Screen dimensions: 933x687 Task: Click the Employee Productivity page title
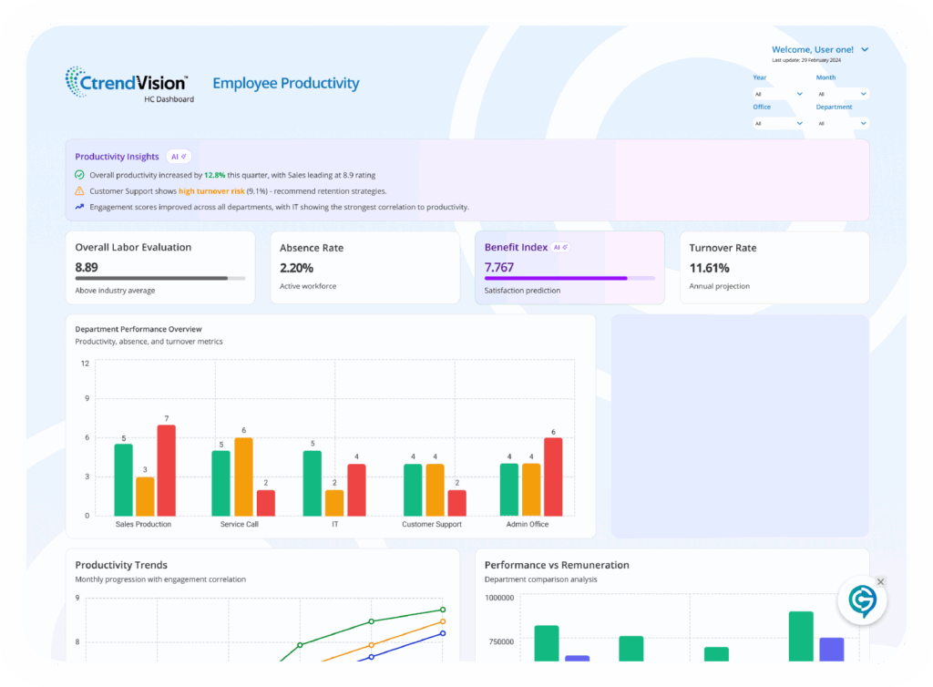point(286,84)
